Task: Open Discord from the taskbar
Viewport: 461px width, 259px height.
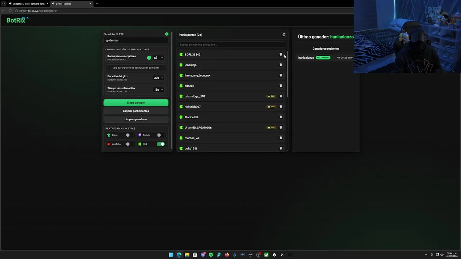Action: [x=203, y=255]
